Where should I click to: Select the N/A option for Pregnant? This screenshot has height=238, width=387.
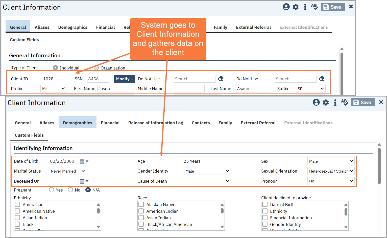[88, 190]
